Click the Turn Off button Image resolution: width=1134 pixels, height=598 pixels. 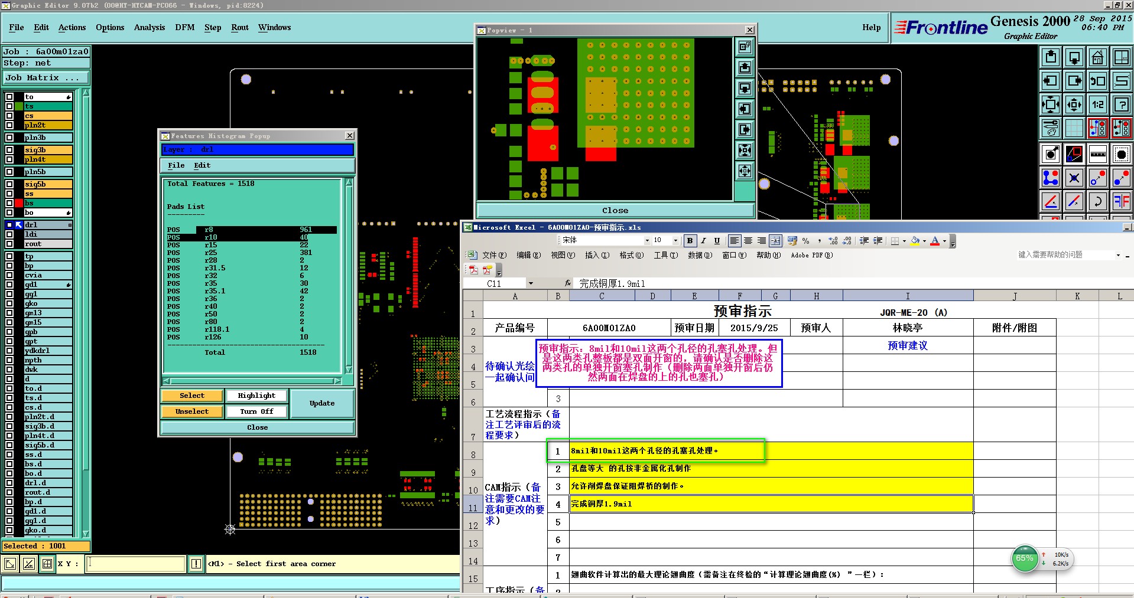point(256,411)
